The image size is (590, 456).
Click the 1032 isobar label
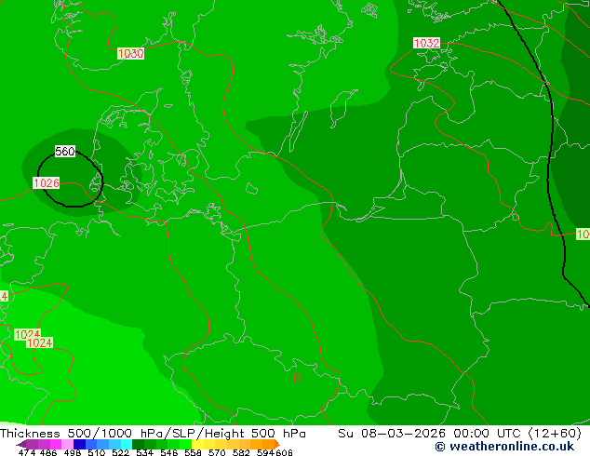pyautogui.click(x=426, y=43)
